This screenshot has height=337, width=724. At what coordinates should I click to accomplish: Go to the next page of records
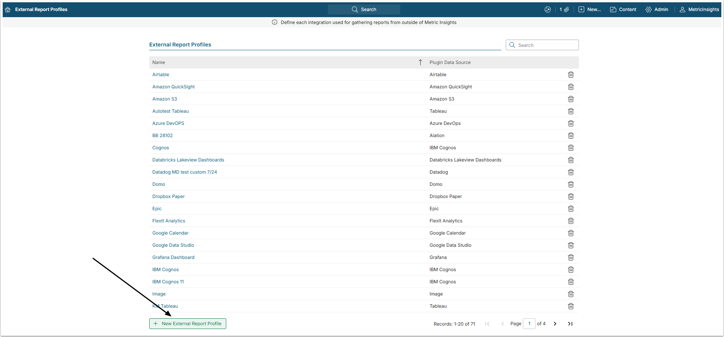point(555,324)
